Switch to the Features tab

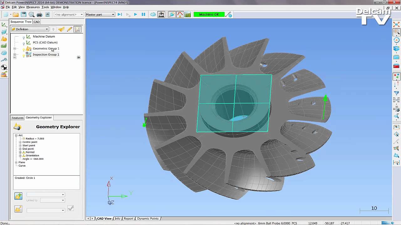(18, 118)
